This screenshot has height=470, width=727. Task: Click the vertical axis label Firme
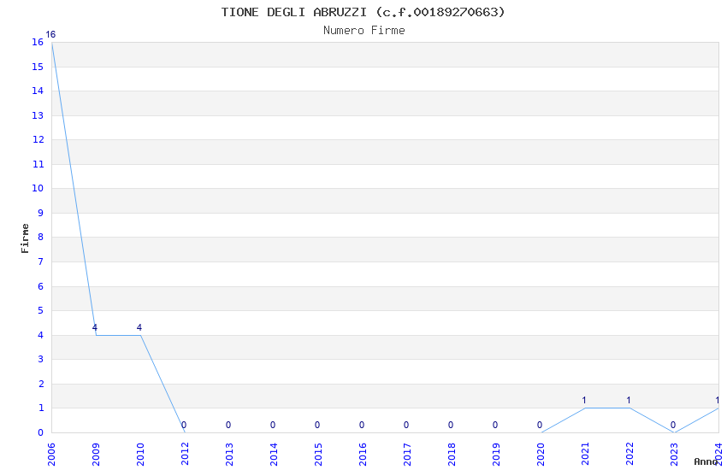click(x=25, y=238)
